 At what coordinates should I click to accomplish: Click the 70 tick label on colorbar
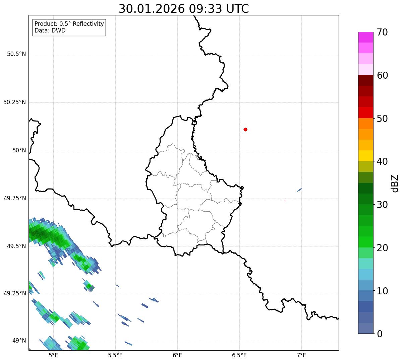click(382, 32)
